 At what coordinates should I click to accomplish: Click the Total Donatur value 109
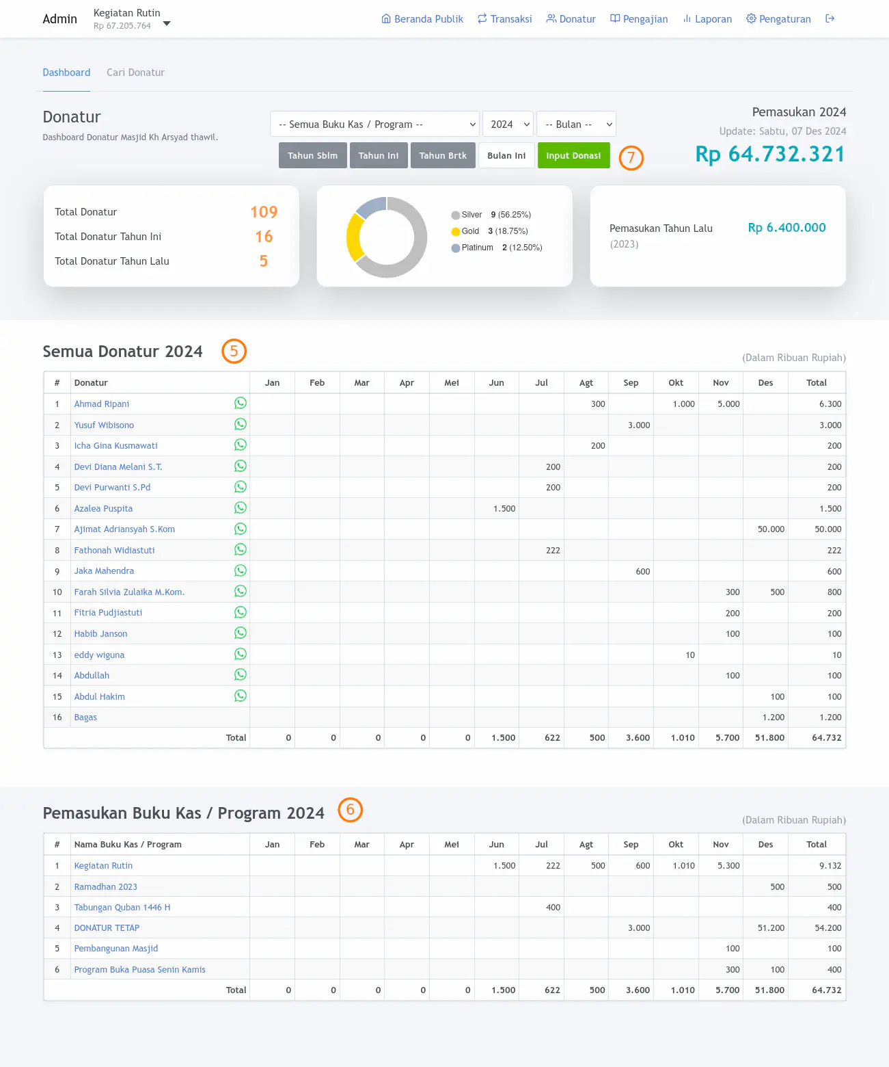[x=264, y=212]
